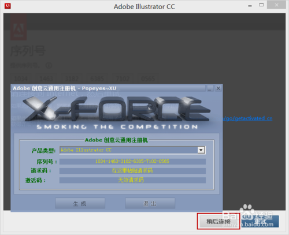
Task: Click the request code field 在这里粘贴请求码
Action: 132,171
